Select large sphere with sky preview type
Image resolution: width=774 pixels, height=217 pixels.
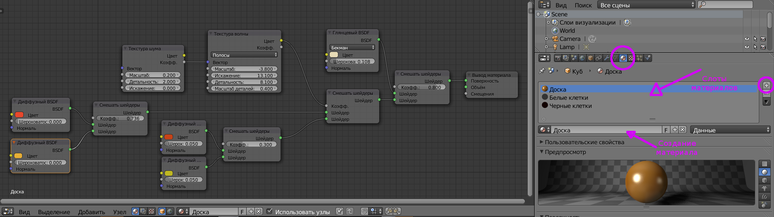point(764,204)
